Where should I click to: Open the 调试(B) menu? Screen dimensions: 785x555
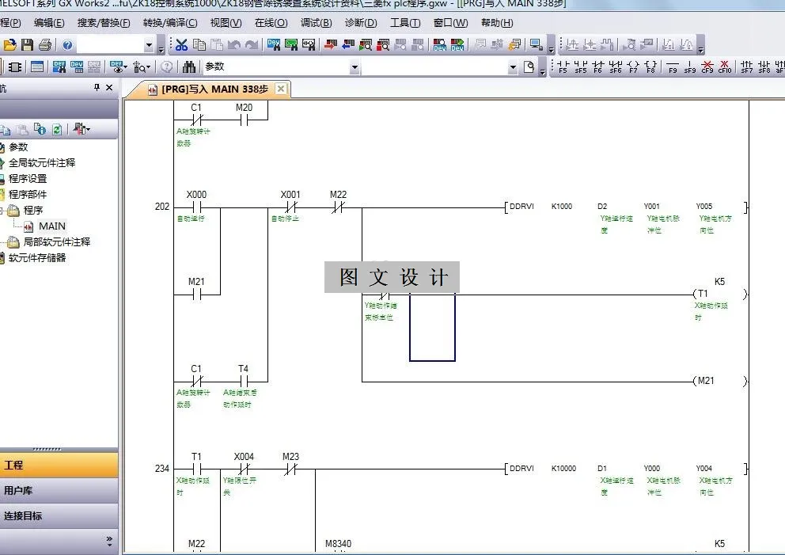317,23
